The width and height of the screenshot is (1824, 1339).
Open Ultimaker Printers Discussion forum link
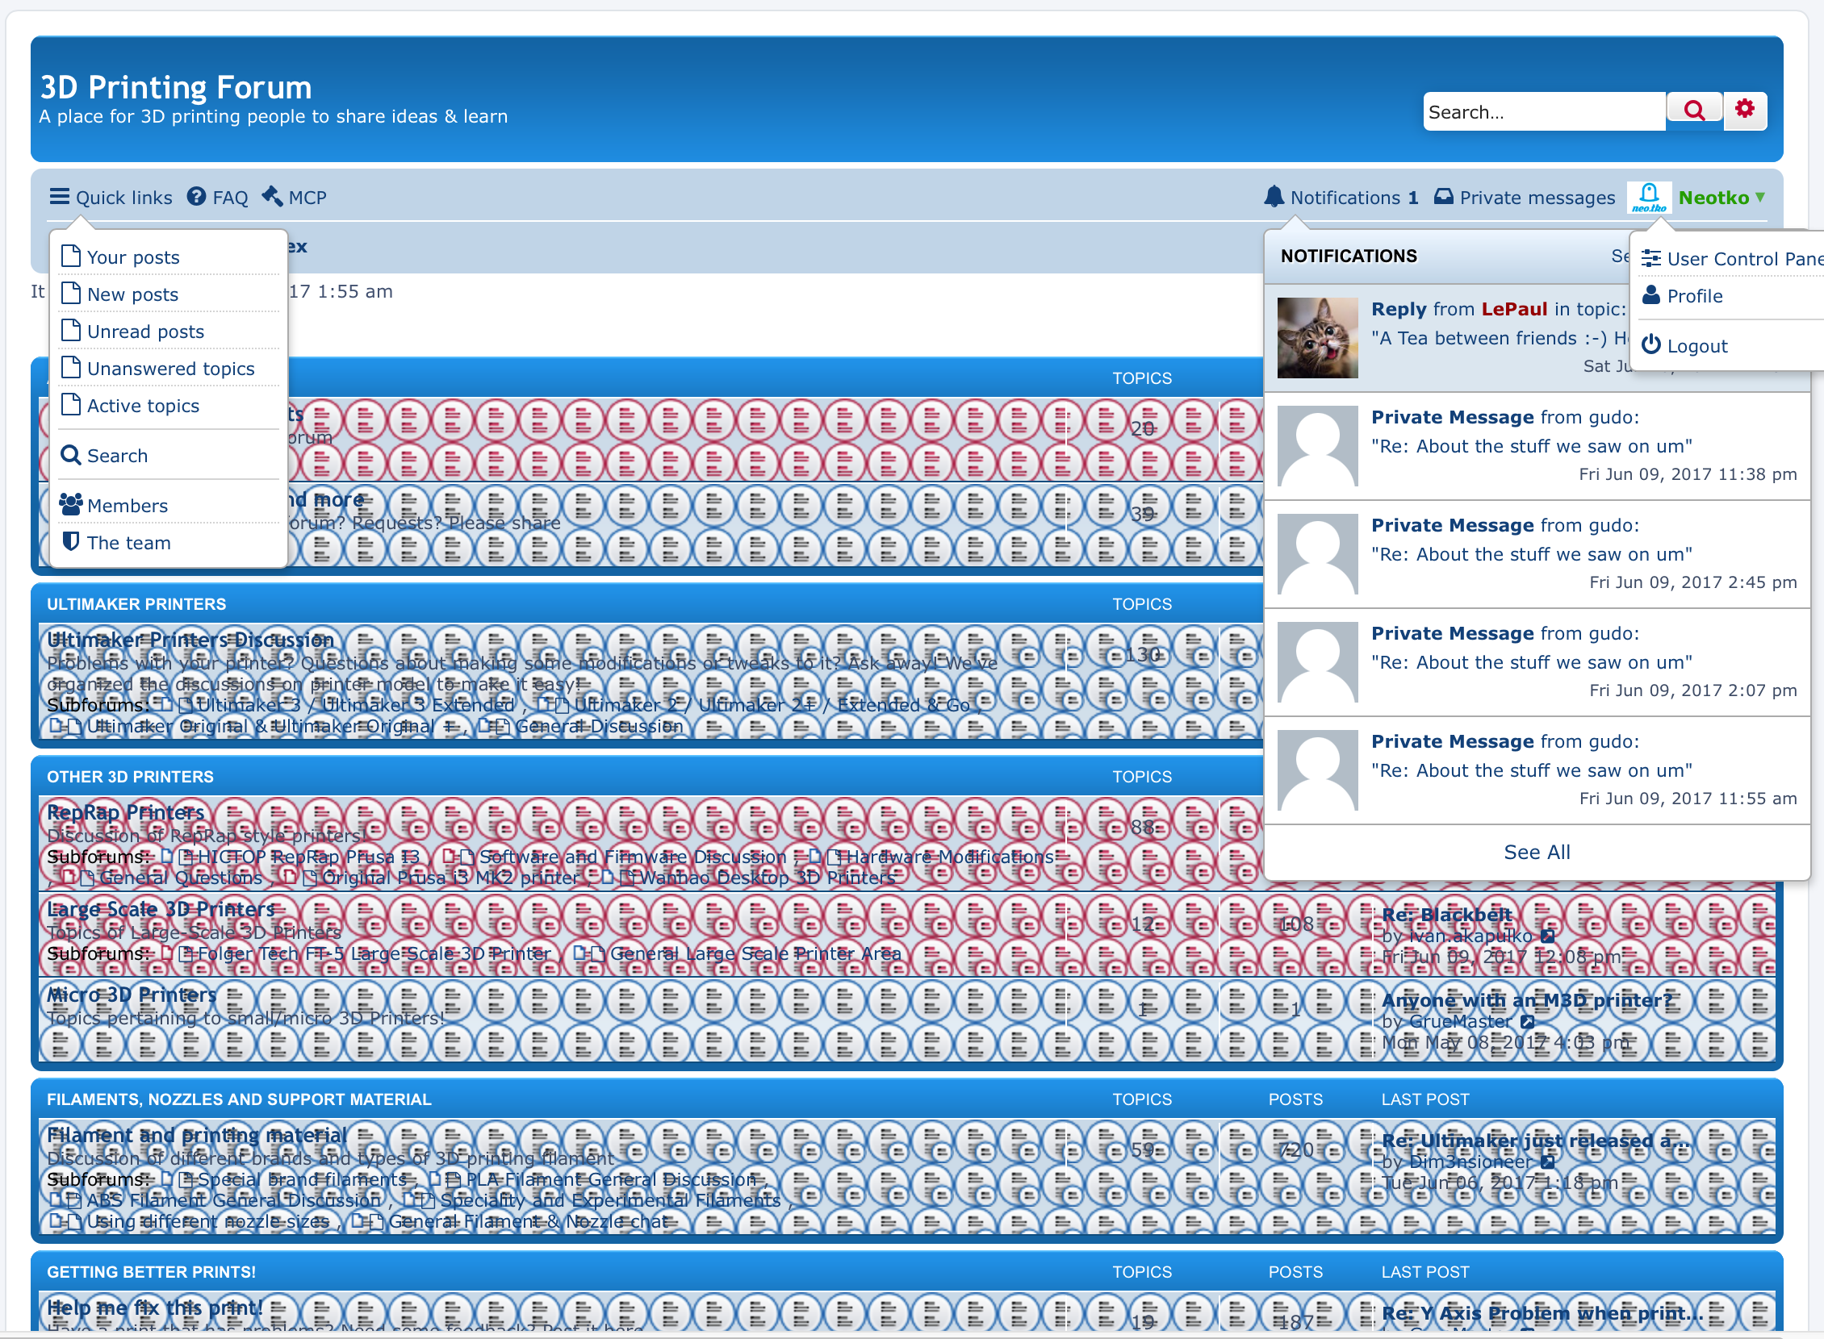190,640
